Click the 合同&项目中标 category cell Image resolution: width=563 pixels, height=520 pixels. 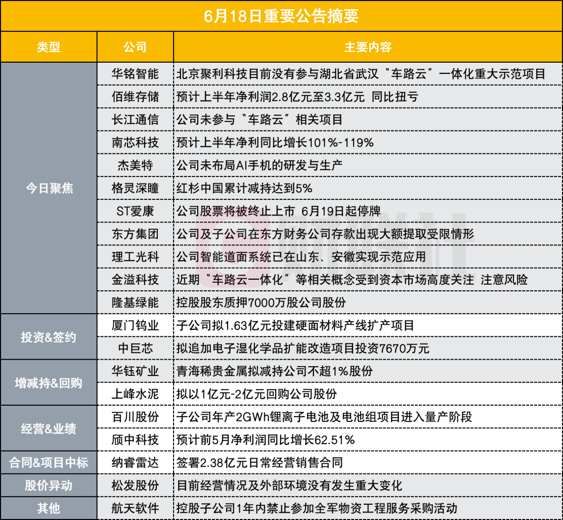[49, 462]
